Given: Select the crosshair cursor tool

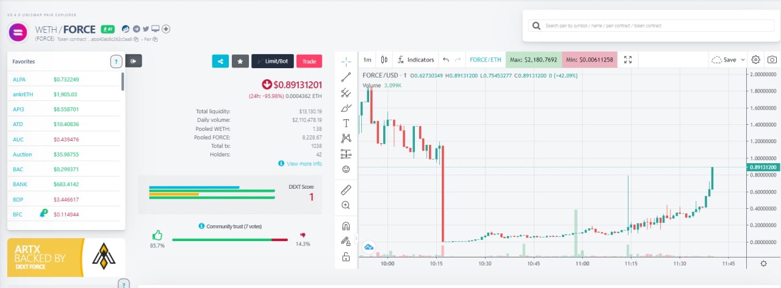Looking at the screenshot, I should click(x=346, y=61).
